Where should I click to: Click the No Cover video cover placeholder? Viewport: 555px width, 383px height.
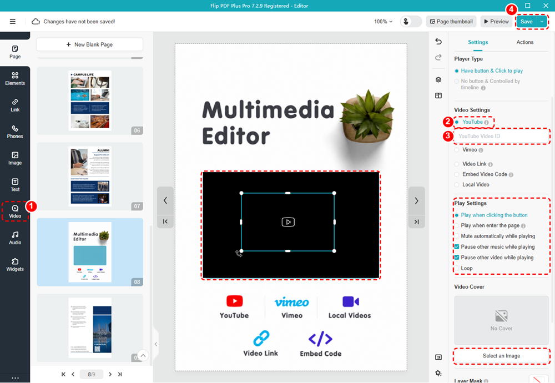501,320
